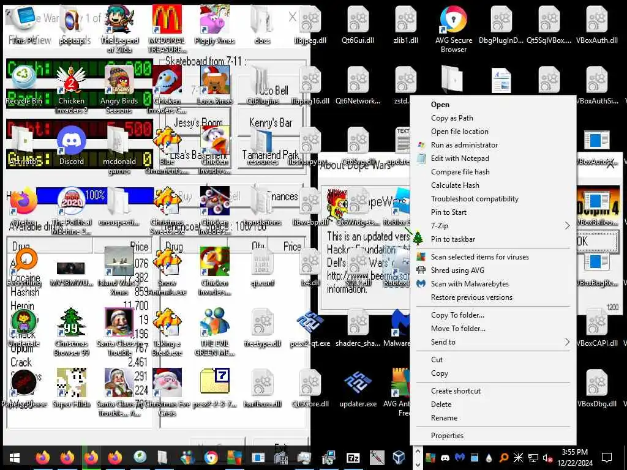Open the Windows Start menu
Image resolution: width=627 pixels, height=470 pixels.
tap(15, 458)
